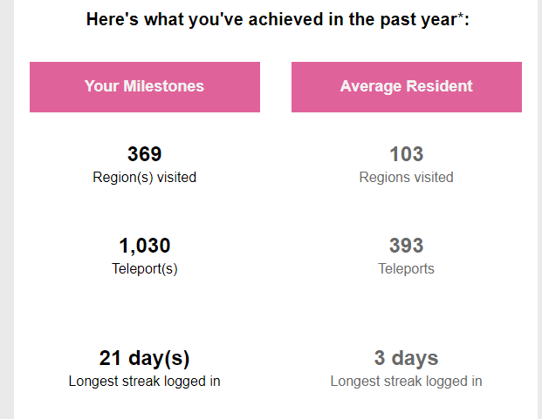Select the gray "3 days" streak value
Viewport: 542px width, 419px height.
[x=406, y=358]
